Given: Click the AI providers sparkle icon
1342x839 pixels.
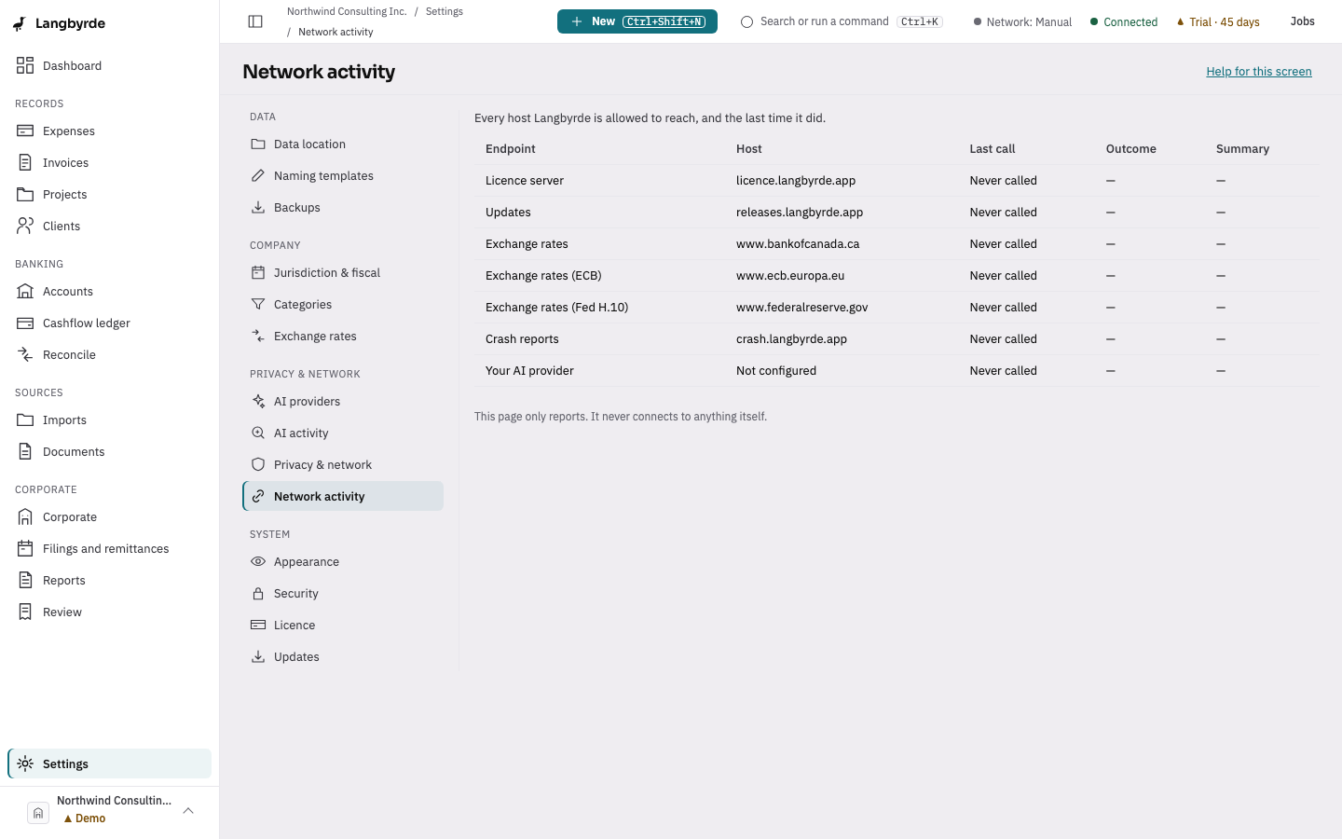Looking at the screenshot, I should pos(258,401).
